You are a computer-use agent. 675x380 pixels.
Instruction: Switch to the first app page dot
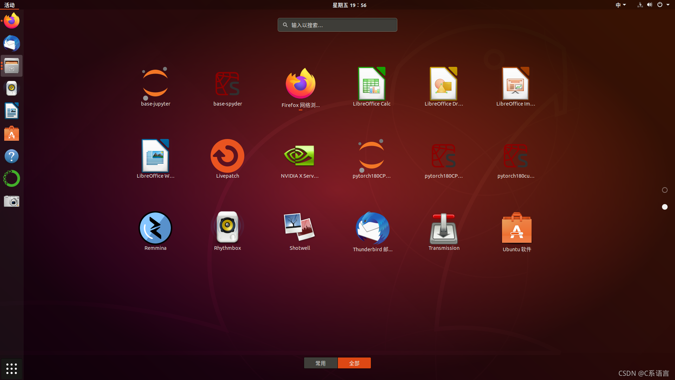pyautogui.click(x=665, y=190)
